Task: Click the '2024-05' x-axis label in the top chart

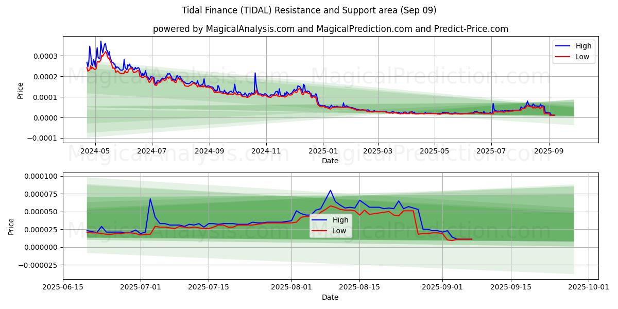Action: pyautogui.click(x=95, y=152)
